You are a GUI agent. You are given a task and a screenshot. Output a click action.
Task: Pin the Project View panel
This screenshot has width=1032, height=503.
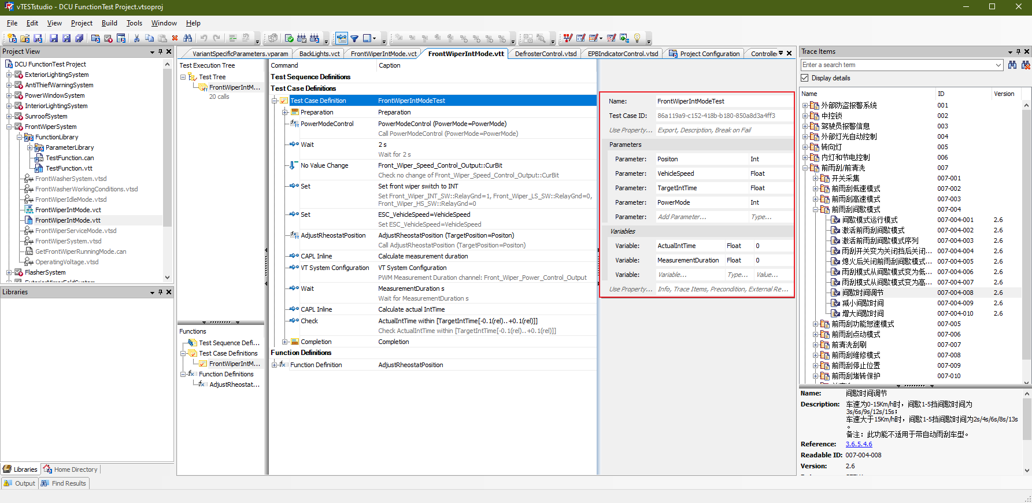161,51
